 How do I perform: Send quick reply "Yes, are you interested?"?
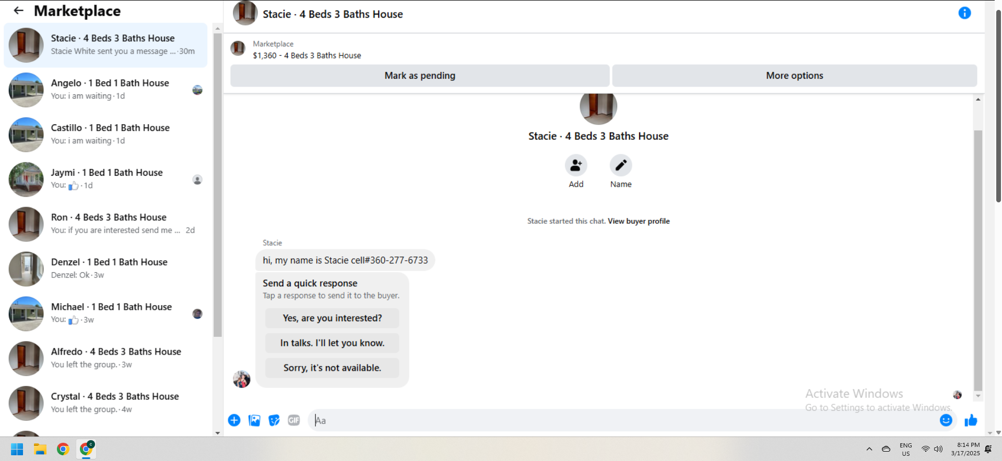coord(332,318)
